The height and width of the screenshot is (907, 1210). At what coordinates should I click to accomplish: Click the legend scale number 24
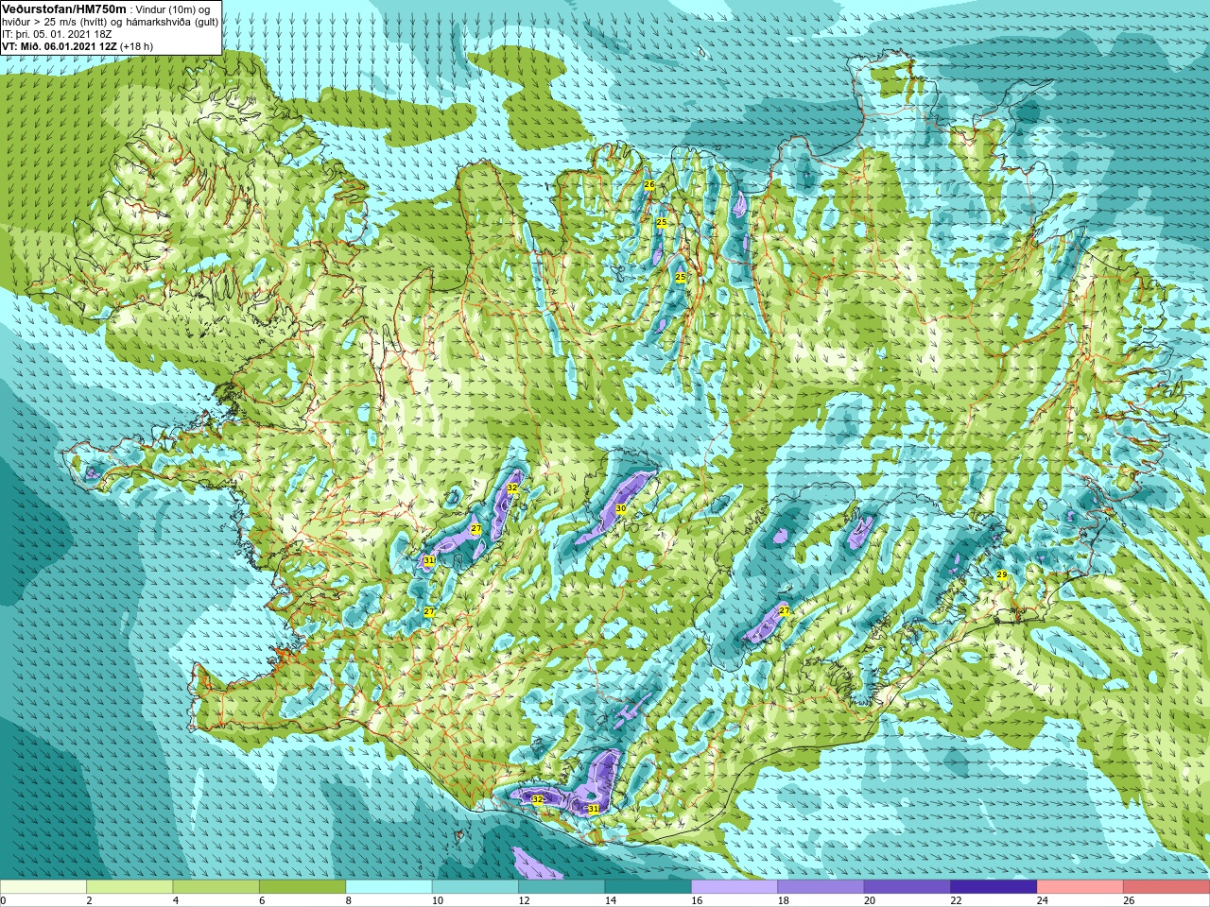pos(1043,900)
